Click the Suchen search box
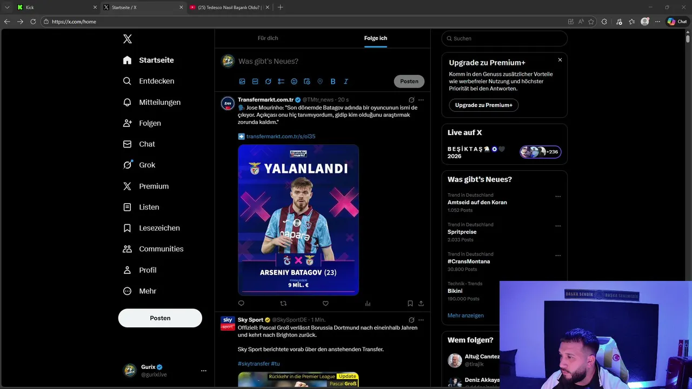Image resolution: width=692 pixels, height=389 pixels. 504,38
